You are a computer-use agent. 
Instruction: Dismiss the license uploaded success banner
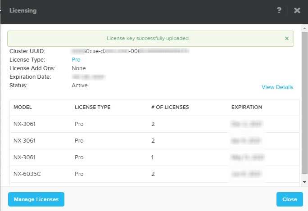[x=287, y=39]
